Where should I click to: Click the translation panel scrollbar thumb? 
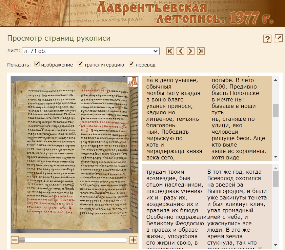pos(276,179)
